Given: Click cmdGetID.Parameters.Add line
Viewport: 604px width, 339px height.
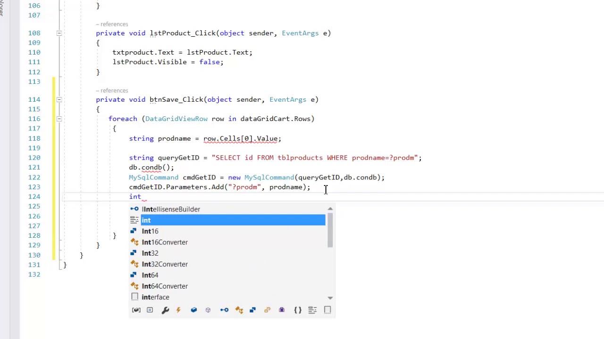Looking at the screenshot, I should click(219, 187).
